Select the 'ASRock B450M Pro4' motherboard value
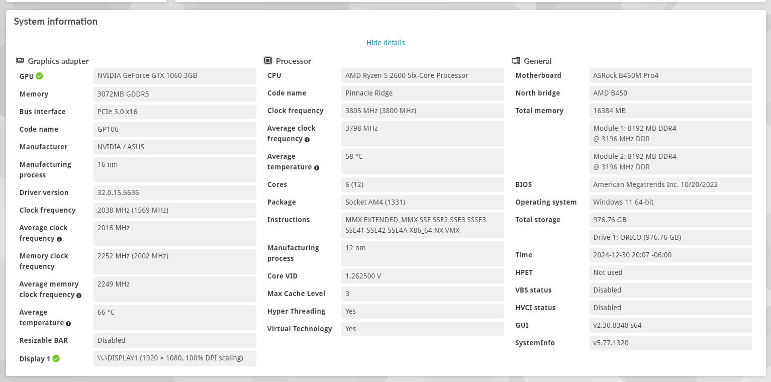The image size is (771, 382). (670, 75)
